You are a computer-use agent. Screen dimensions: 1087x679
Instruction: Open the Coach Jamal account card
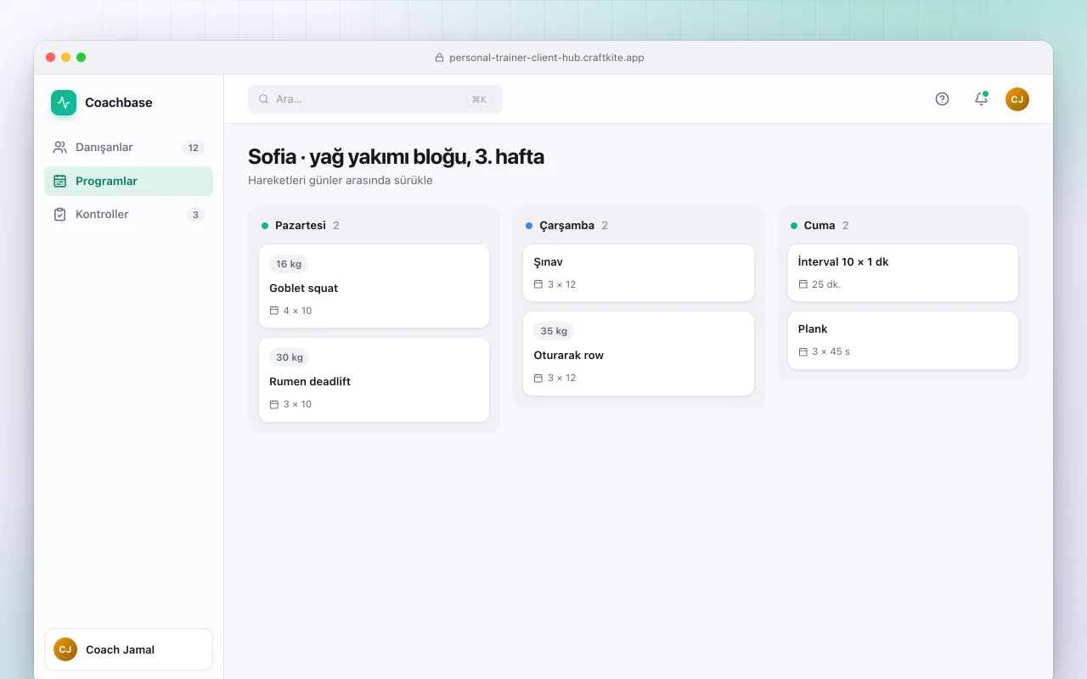pos(128,649)
